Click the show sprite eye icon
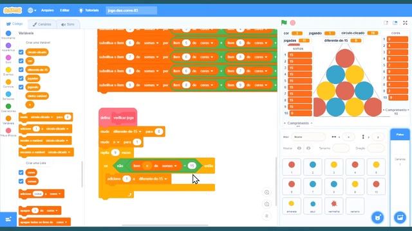This screenshot has width=412, height=231. coord(299,148)
